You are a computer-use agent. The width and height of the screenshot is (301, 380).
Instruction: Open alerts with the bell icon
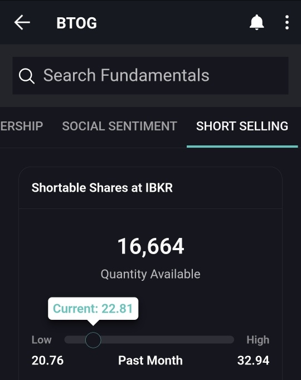coord(256,22)
